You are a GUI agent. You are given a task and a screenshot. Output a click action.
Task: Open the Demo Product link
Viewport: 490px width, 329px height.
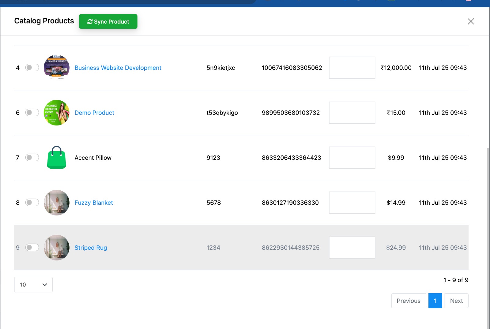pyautogui.click(x=94, y=113)
